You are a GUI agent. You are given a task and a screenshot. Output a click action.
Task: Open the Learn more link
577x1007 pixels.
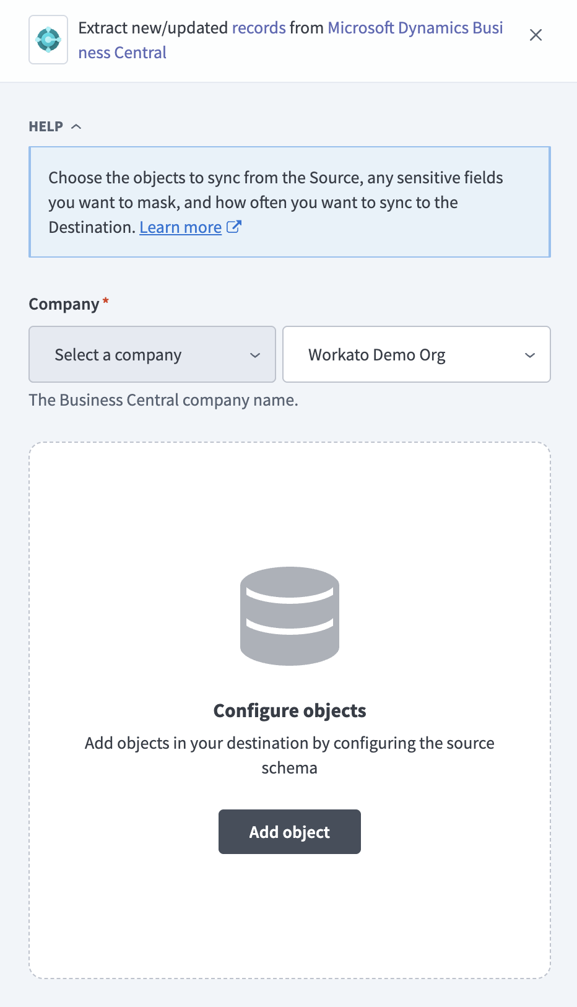pos(180,227)
